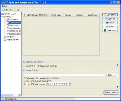The height and width of the screenshot is (101, 121).
Task: Uncheck Сжимать выходной файл(ы) checkbox
Action: pyautogui.click(x=25, y=81)
